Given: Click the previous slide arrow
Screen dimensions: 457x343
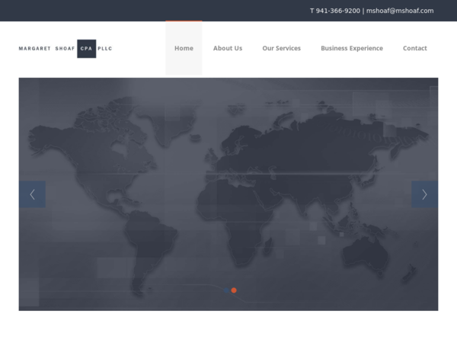Looking at the screenshot, I should [32, 194].
